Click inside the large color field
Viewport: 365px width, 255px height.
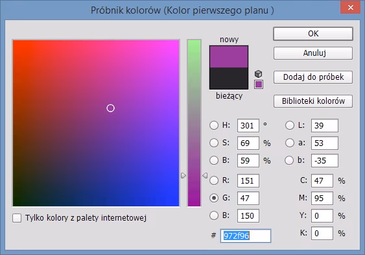[x=96, y=123]
